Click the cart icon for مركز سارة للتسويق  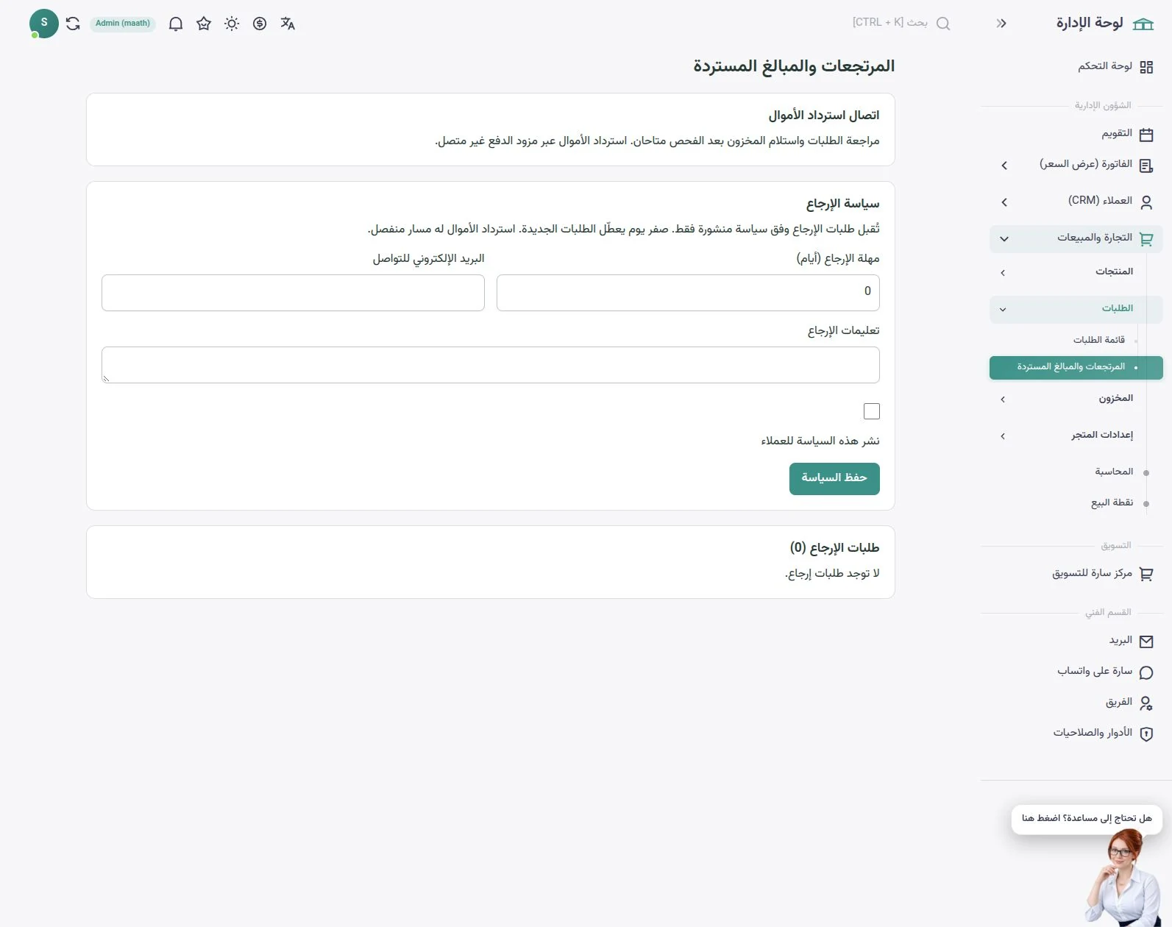pyautogui.click(x=1146, y=574)
